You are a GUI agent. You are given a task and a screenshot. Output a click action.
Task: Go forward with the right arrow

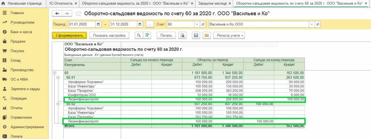67,14
